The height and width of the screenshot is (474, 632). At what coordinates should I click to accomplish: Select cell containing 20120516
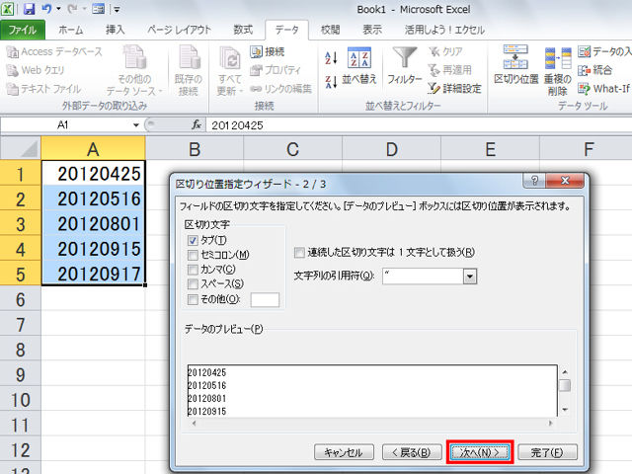pyautogui.click(x=93, y=197)
